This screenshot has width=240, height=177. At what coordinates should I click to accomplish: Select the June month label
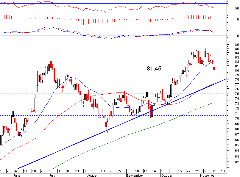[17, 175]
